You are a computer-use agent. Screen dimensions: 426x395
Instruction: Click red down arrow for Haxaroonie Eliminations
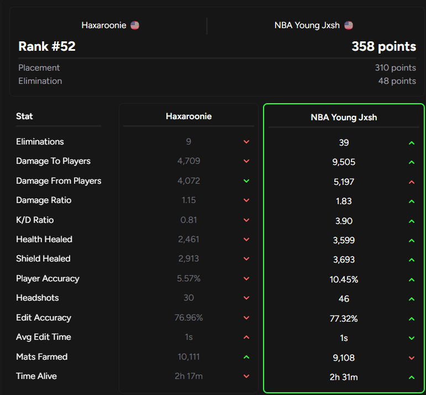246,142
